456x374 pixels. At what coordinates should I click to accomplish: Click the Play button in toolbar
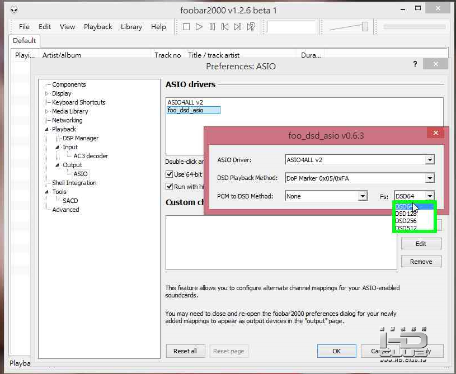tap(199, 27)
